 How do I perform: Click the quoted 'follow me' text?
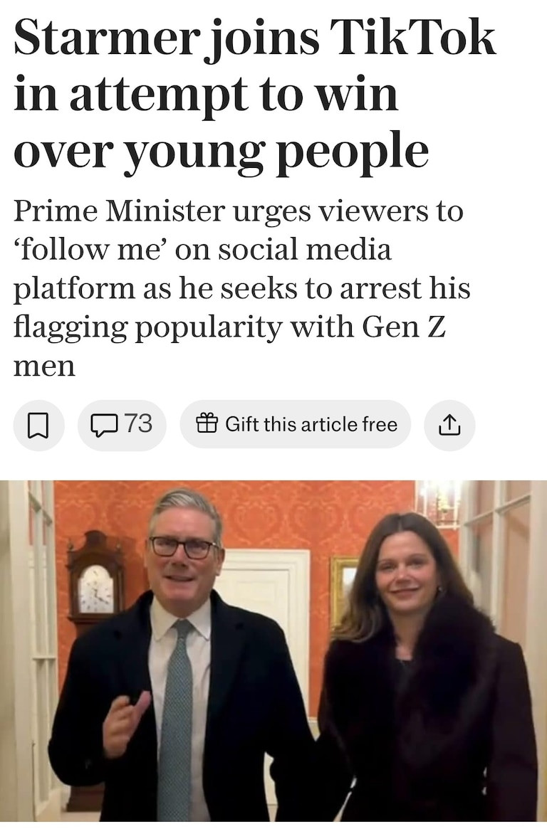(x=90, y=250)
